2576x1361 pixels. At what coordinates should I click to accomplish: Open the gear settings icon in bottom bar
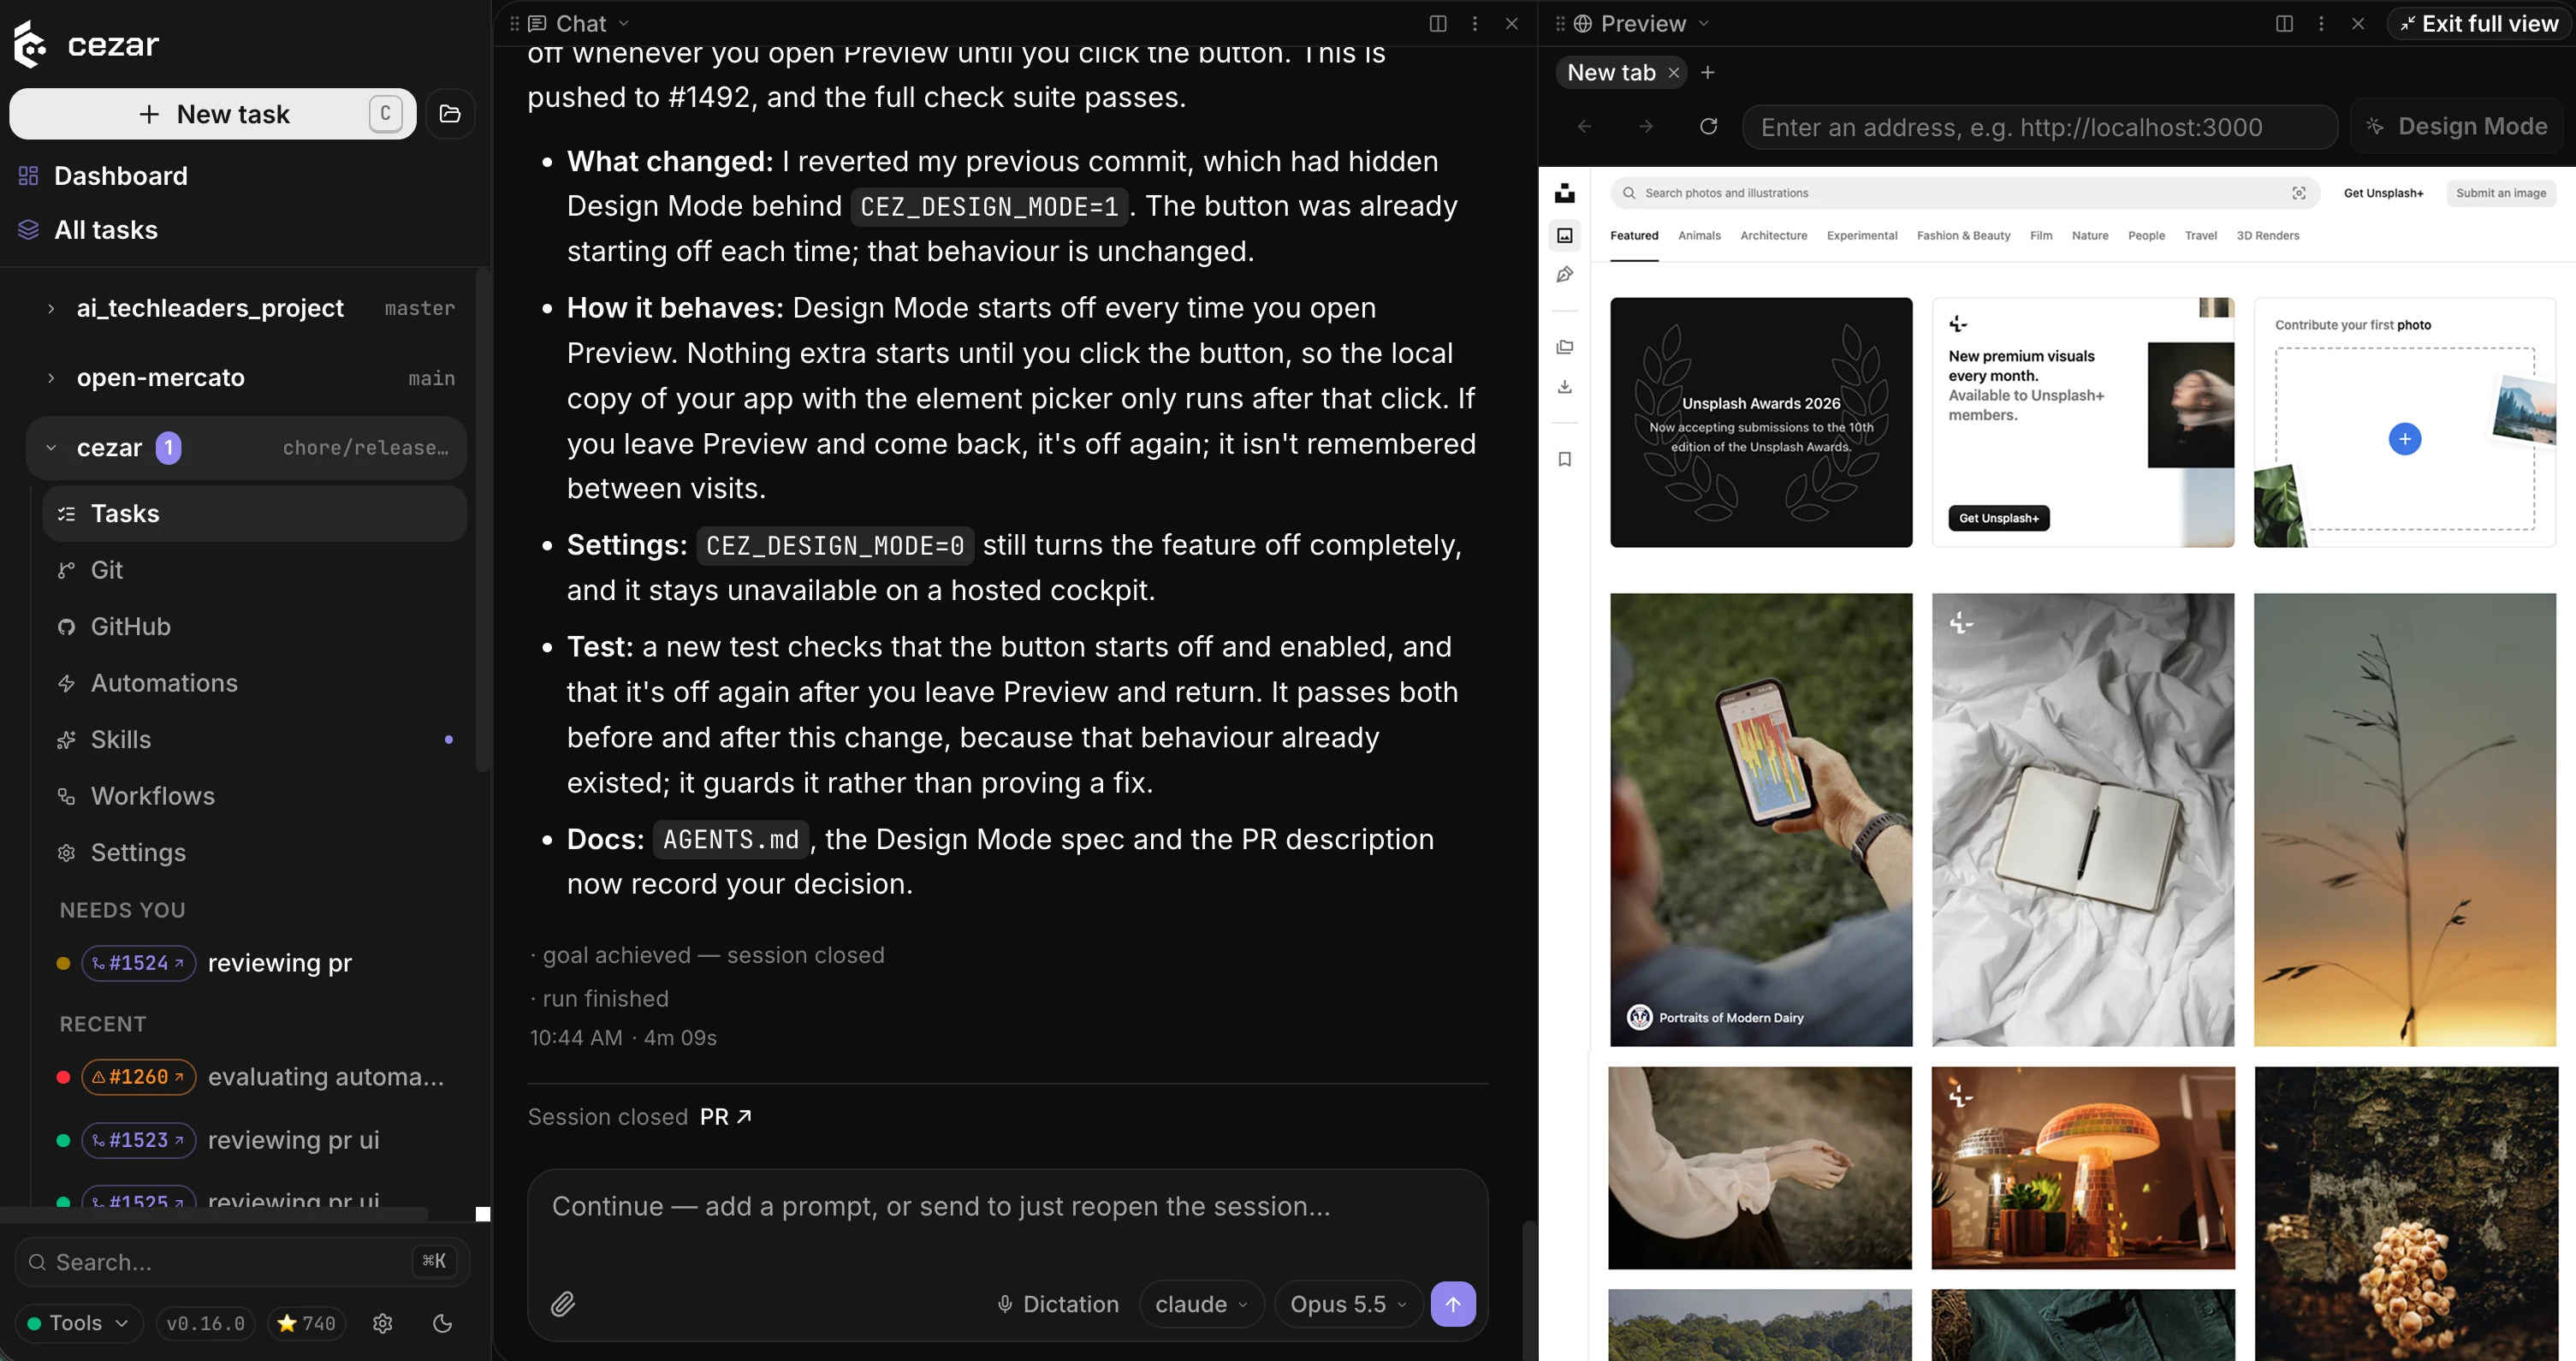(x=382, y=1323)
